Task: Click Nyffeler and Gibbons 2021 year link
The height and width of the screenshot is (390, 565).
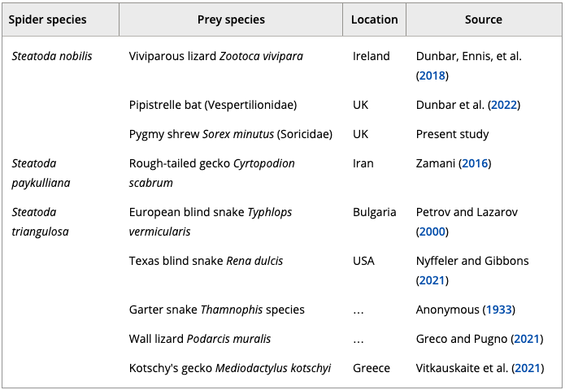Action: pyautogui.click(x=432, y=280)
